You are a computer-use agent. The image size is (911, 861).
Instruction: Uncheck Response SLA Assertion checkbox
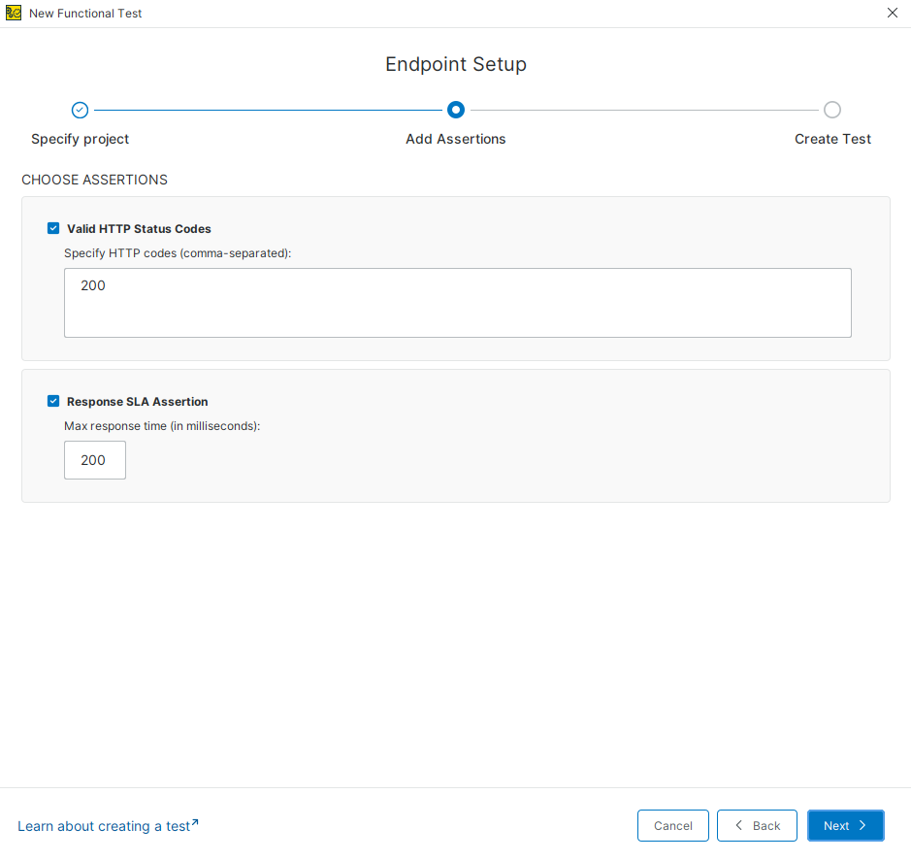(x=53, y=401)
